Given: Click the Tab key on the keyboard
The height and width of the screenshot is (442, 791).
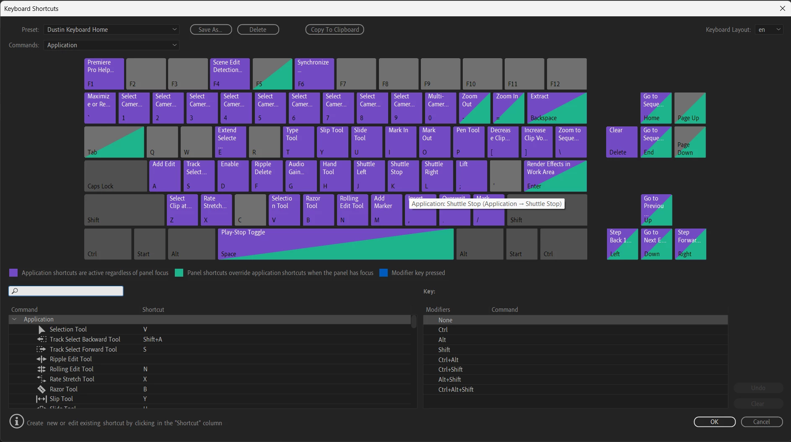Looking at the screenshot, I should pyautogui.click(x=114, y=142).
